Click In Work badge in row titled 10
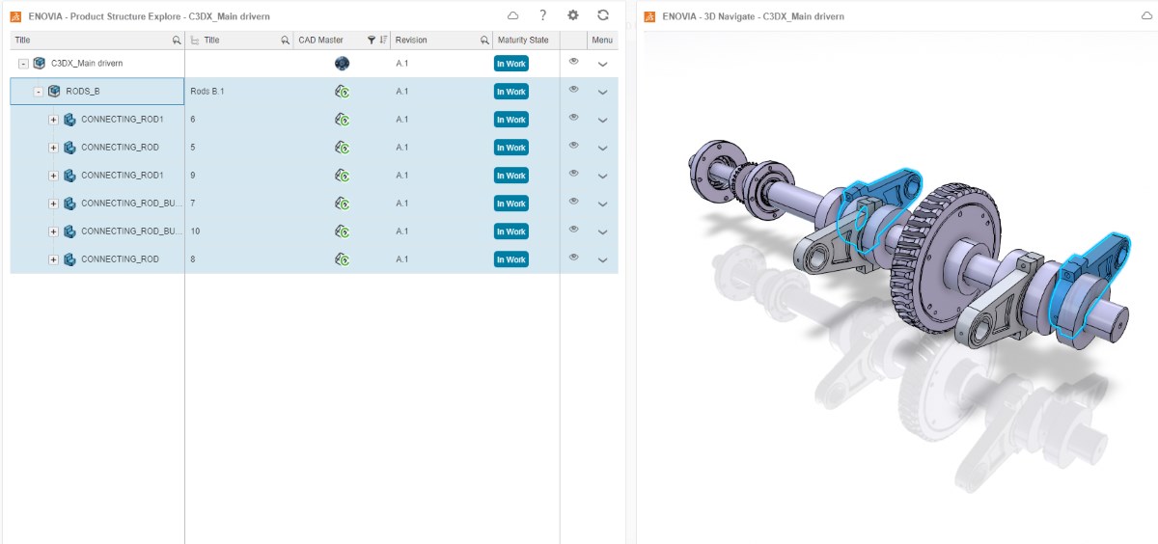 click(x=511, y=231)
